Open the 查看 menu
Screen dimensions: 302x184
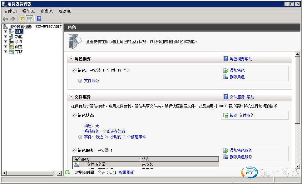pyautogui.click(x=46, y=11)
